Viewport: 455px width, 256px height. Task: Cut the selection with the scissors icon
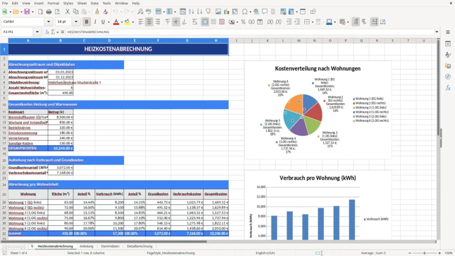pyautogui.click(x=68, y=12)
